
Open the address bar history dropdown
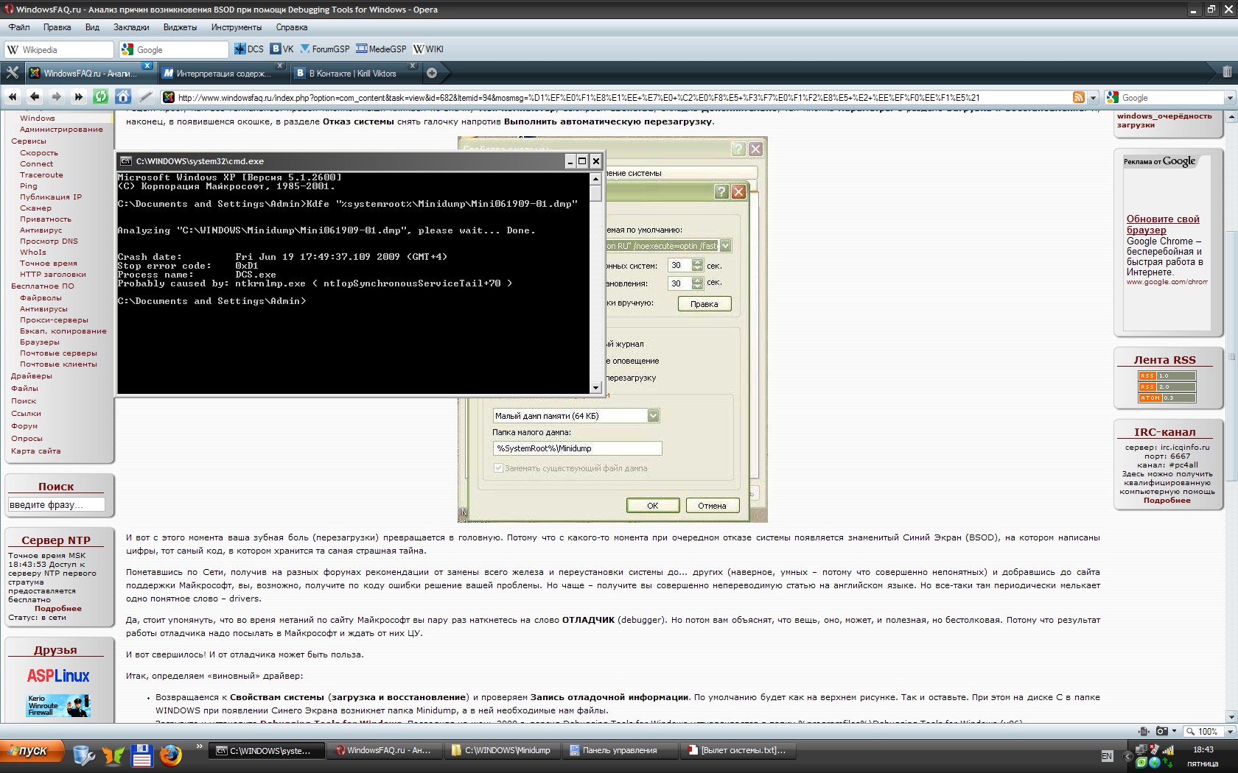pos(1093,97)
